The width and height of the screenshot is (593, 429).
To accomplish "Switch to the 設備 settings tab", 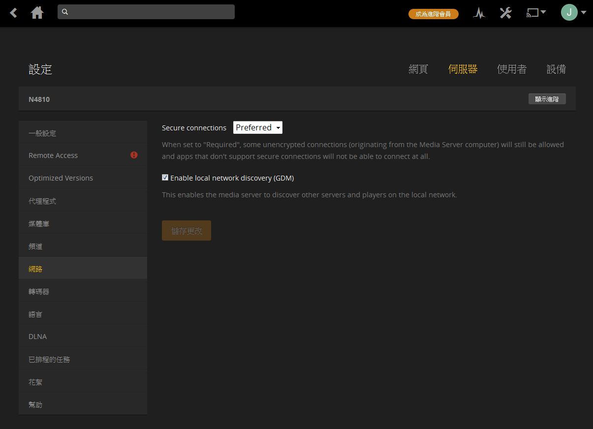I will point(556,69).
